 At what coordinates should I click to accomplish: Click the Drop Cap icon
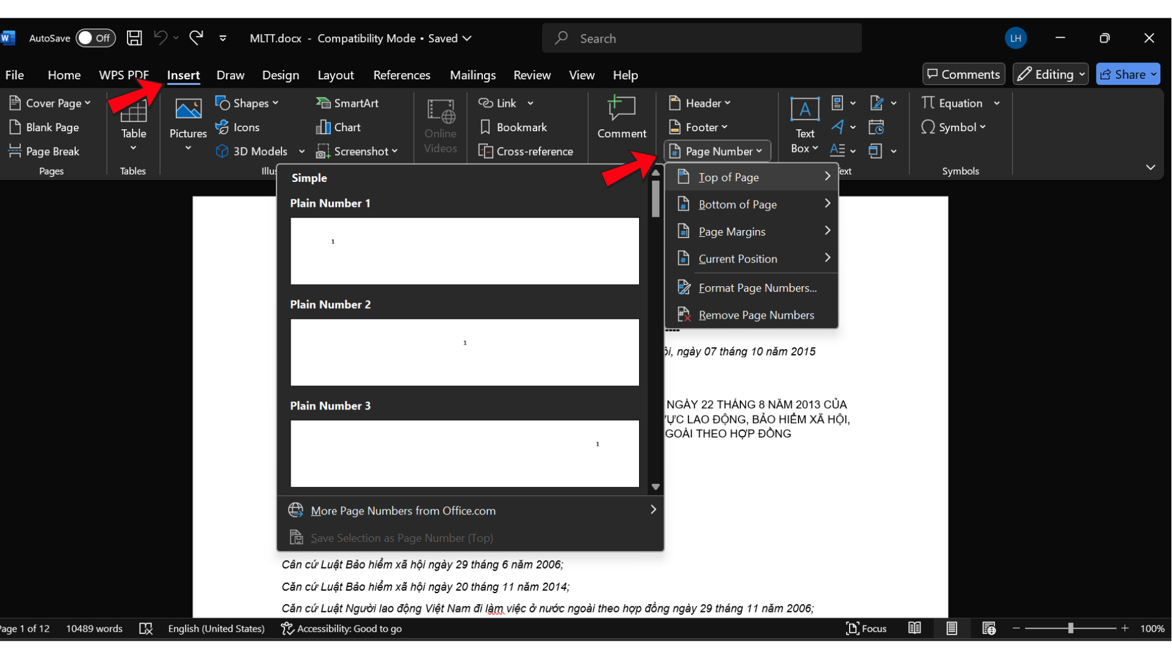point(837,150)
